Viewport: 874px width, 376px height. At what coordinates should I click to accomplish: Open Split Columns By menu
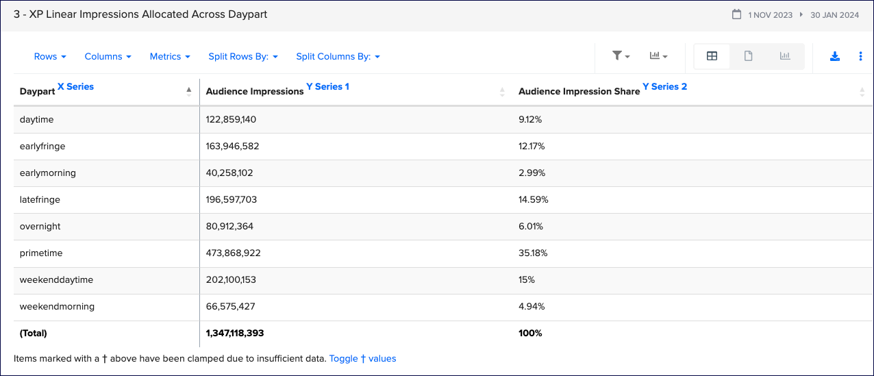coord(338,57)
